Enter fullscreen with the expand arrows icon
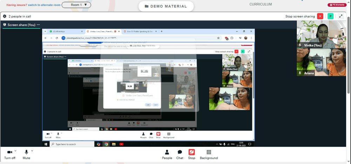 [x=341, y=16]
